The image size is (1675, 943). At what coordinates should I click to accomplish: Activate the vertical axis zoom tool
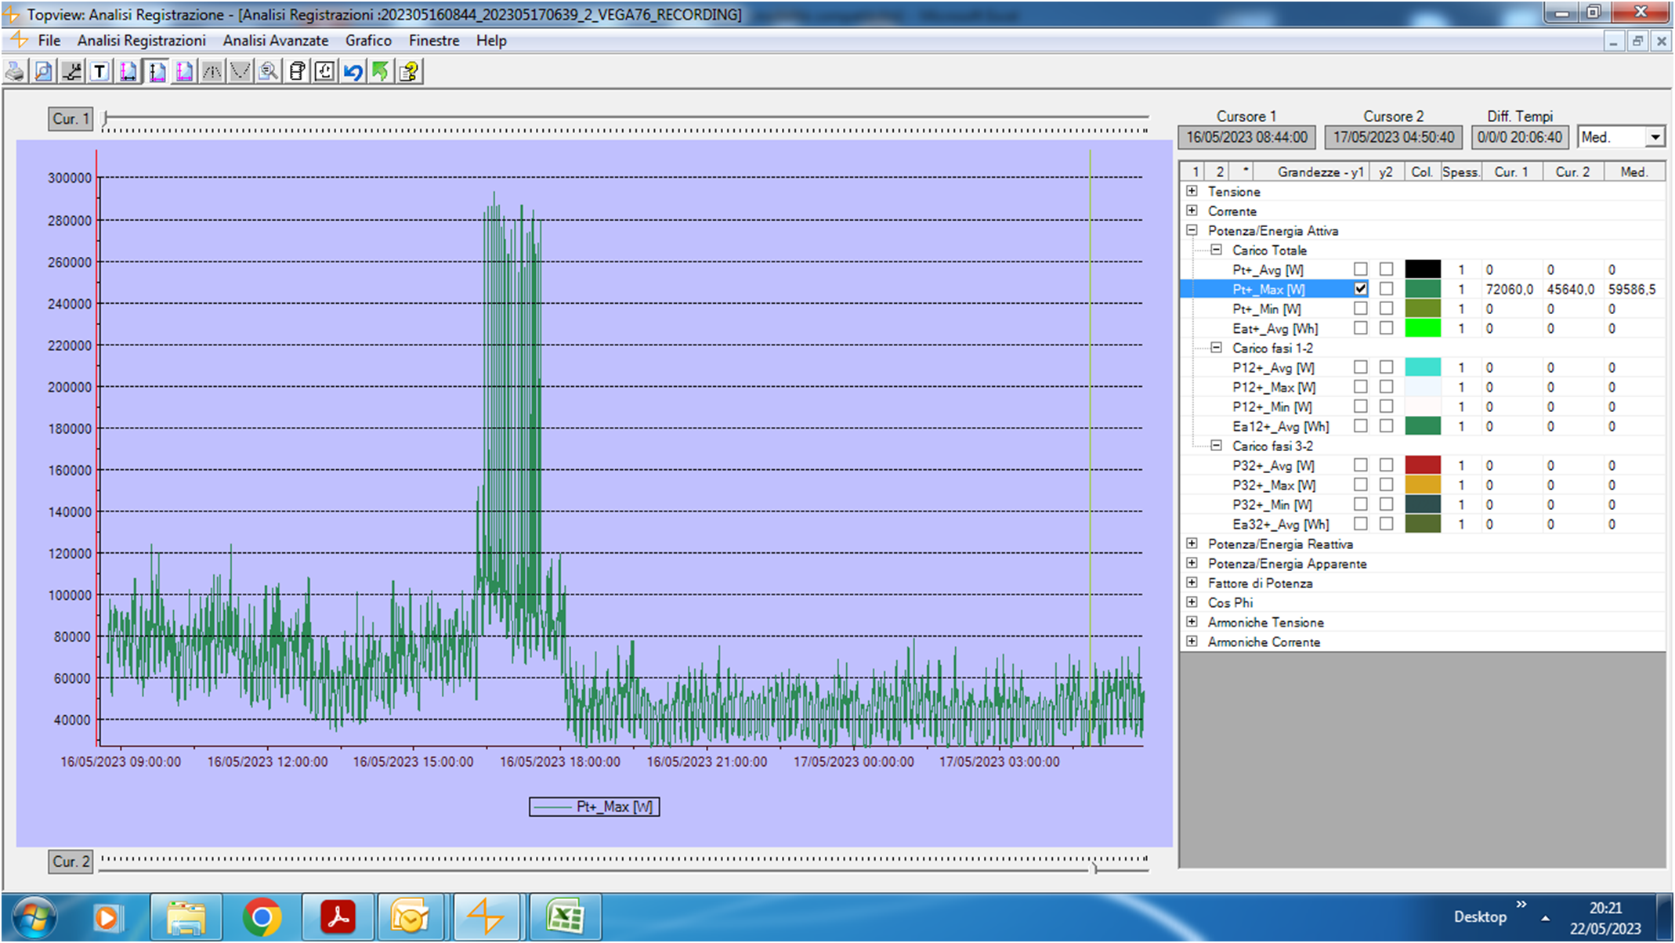157,72
